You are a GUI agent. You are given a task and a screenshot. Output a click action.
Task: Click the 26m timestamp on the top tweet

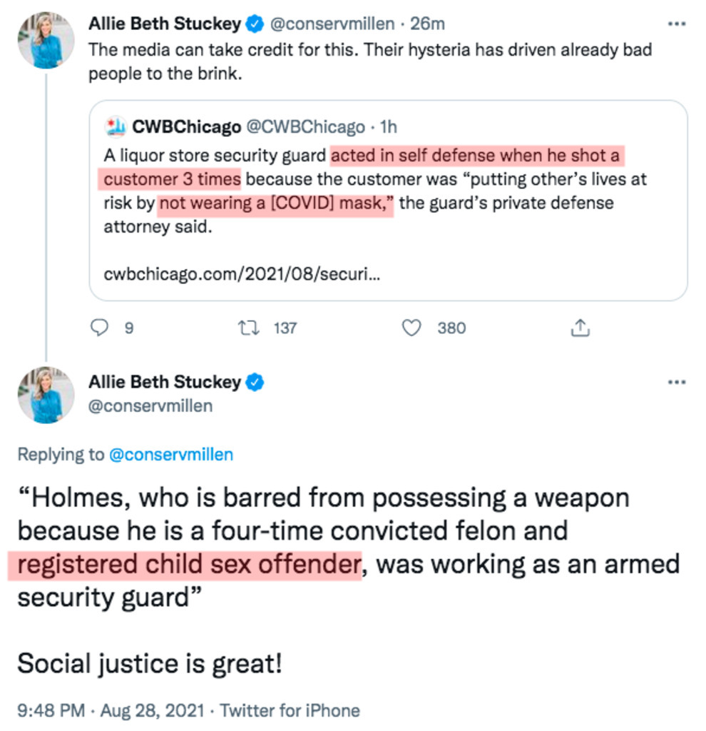click(x=428, y=24)
